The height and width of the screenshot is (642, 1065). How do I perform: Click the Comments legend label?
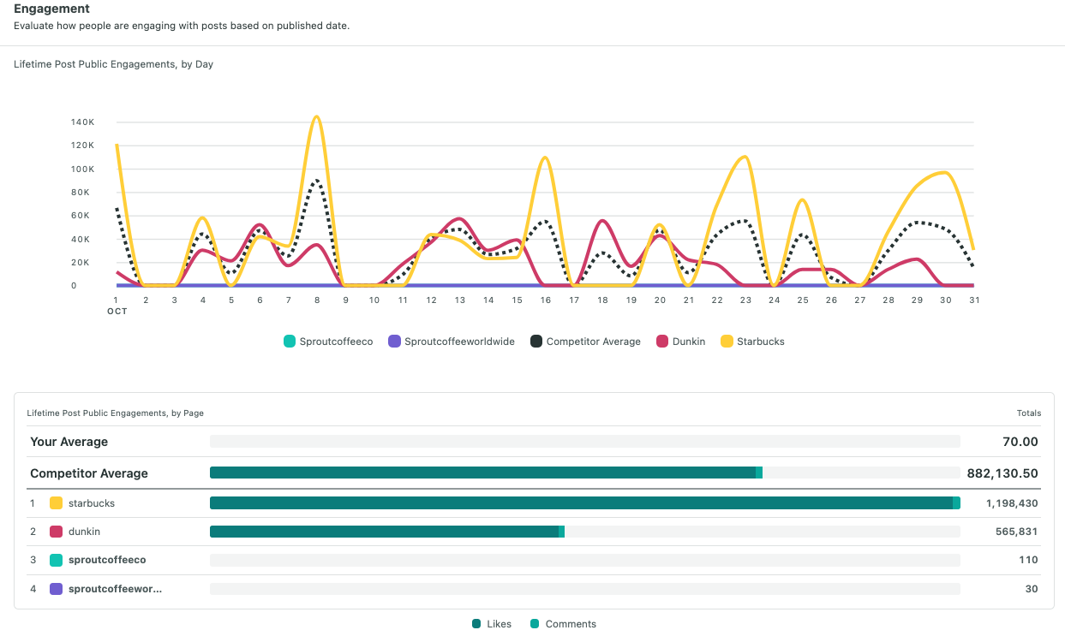571,624
